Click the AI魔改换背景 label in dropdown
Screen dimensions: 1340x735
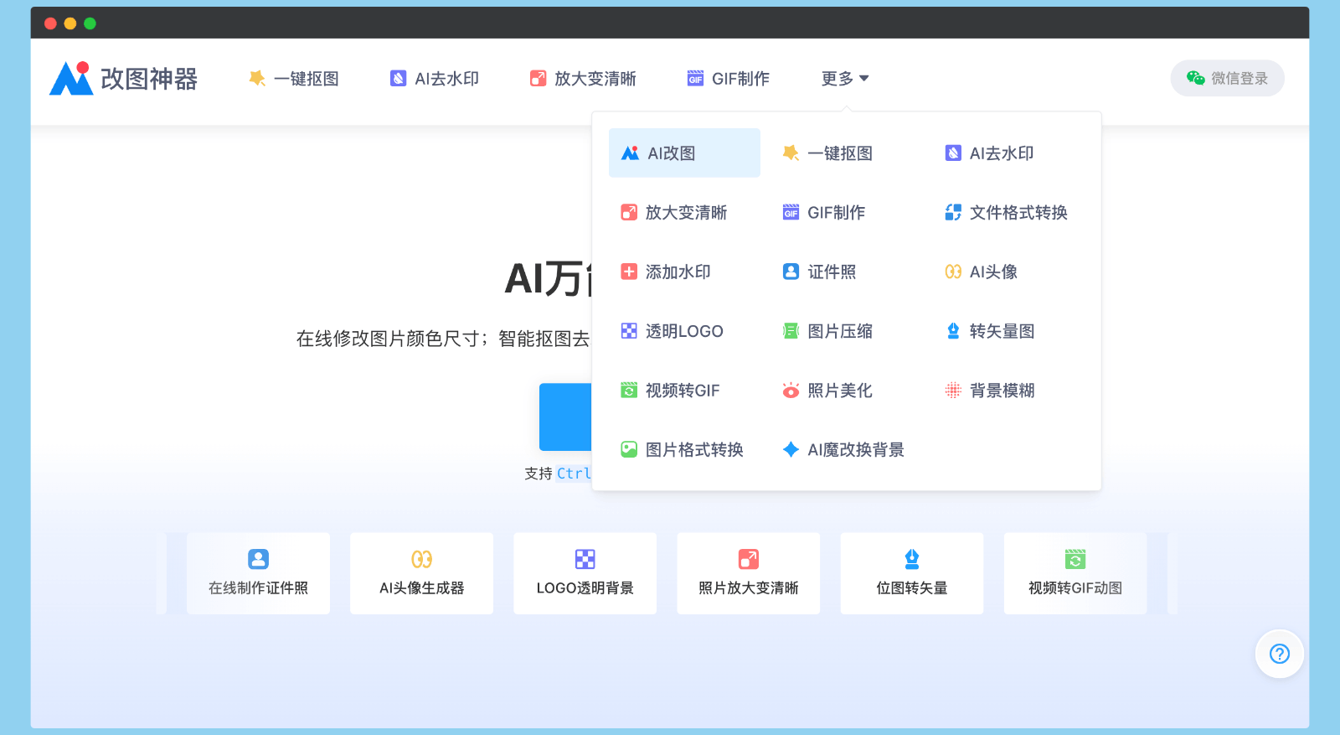(x=856, y=449)
